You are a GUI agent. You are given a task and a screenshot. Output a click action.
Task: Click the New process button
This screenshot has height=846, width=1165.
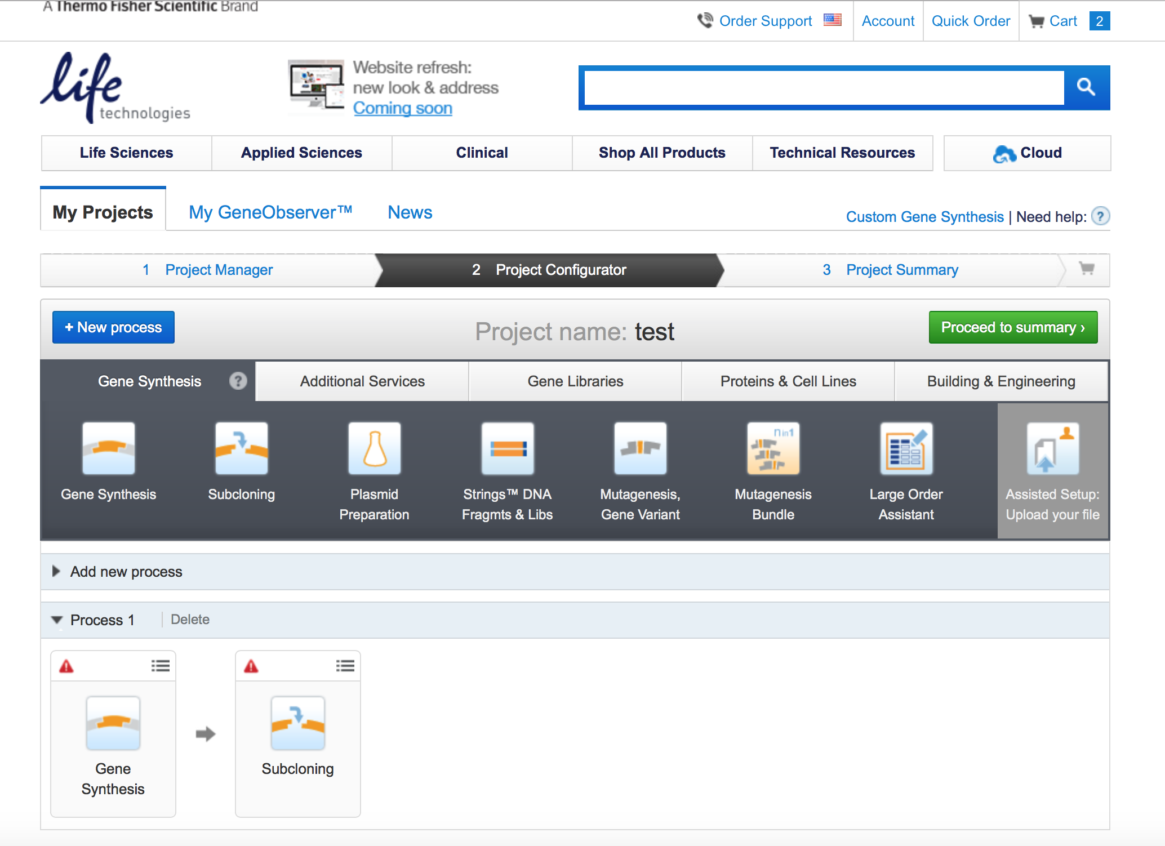(113, 327)
